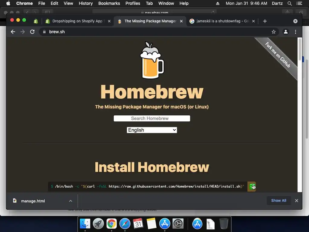The width and height of the screenshot is (309, 232).
Task: Open Safari compass in the Dock
Action: coord(125,224)
